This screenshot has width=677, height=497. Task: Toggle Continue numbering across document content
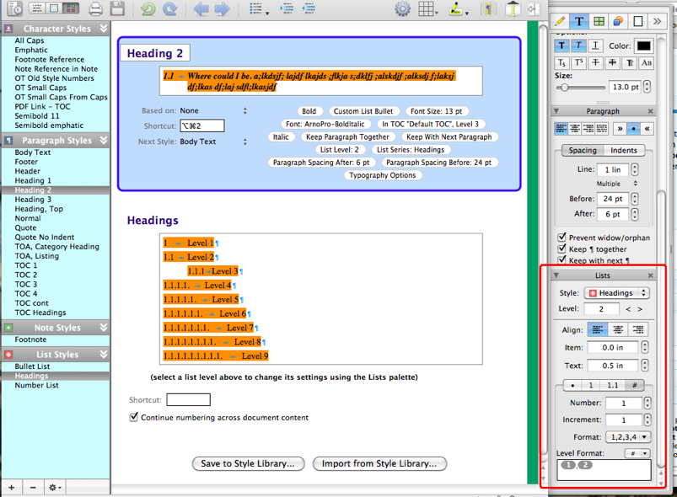[134, 417]
